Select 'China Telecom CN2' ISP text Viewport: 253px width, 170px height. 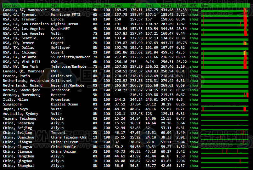click(x=69, y=137)
